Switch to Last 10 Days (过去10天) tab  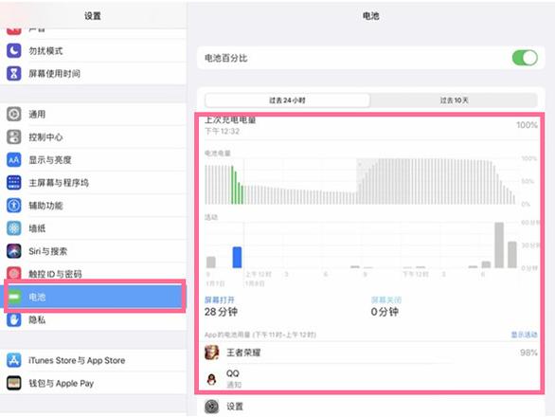[454, 100]
